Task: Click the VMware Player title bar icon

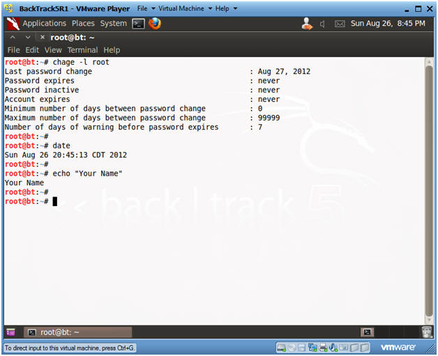Action: click(8, 8)
